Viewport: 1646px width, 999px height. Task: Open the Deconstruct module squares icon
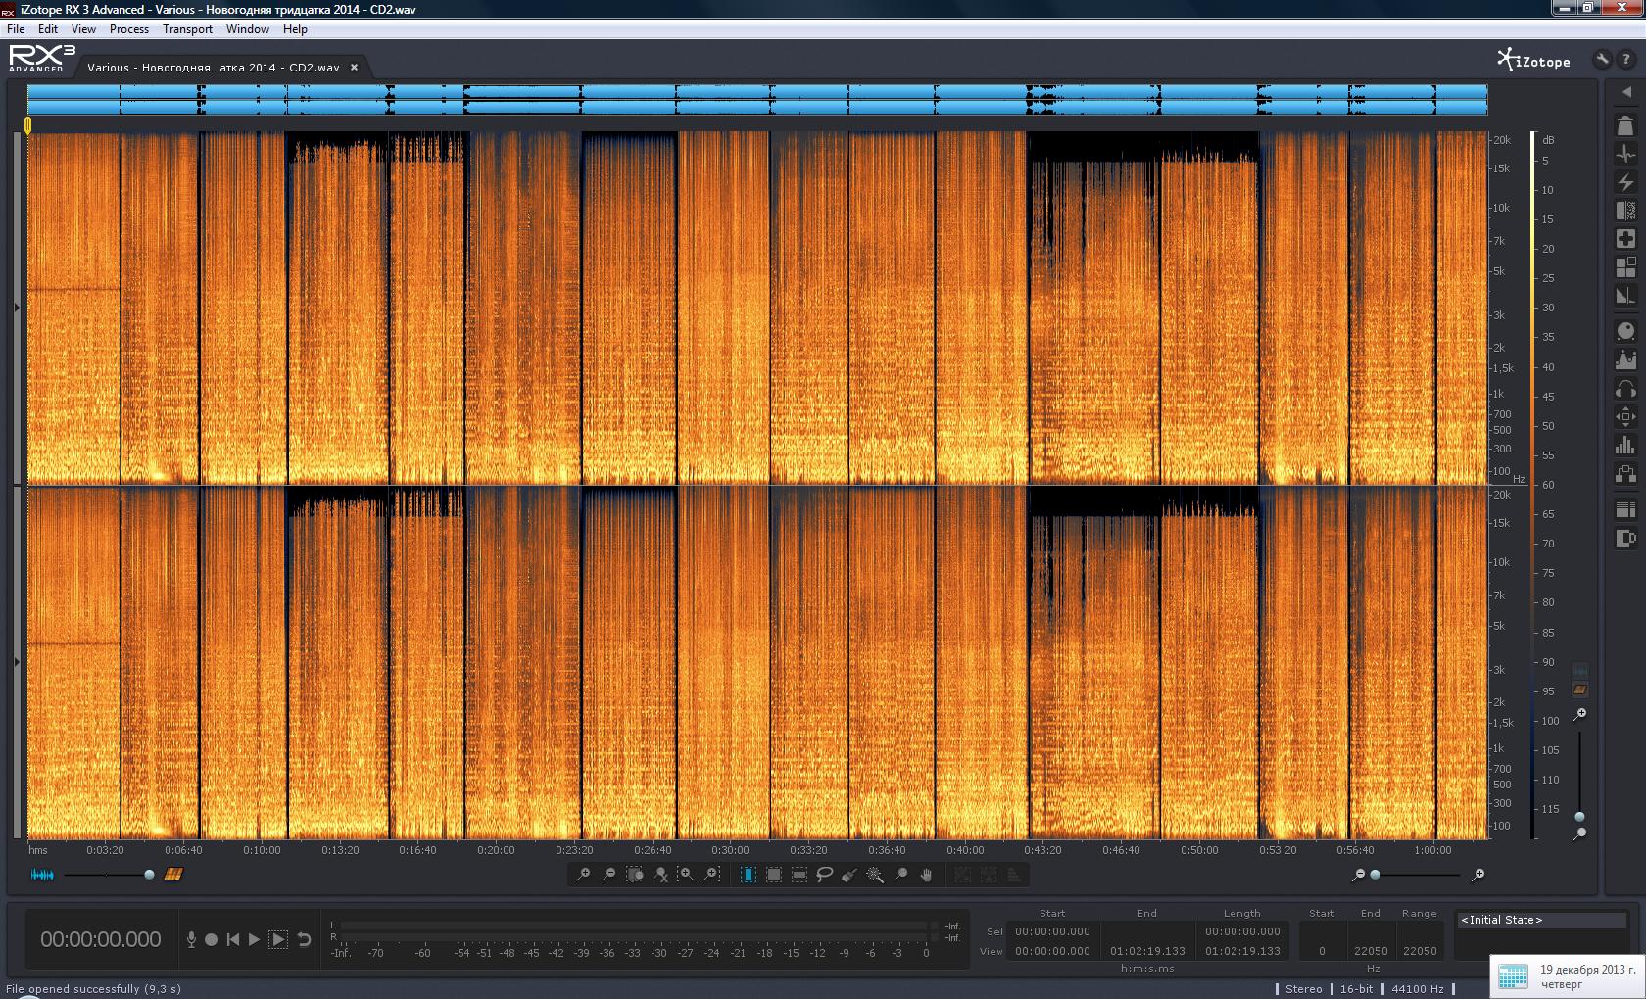point(1624,267)
